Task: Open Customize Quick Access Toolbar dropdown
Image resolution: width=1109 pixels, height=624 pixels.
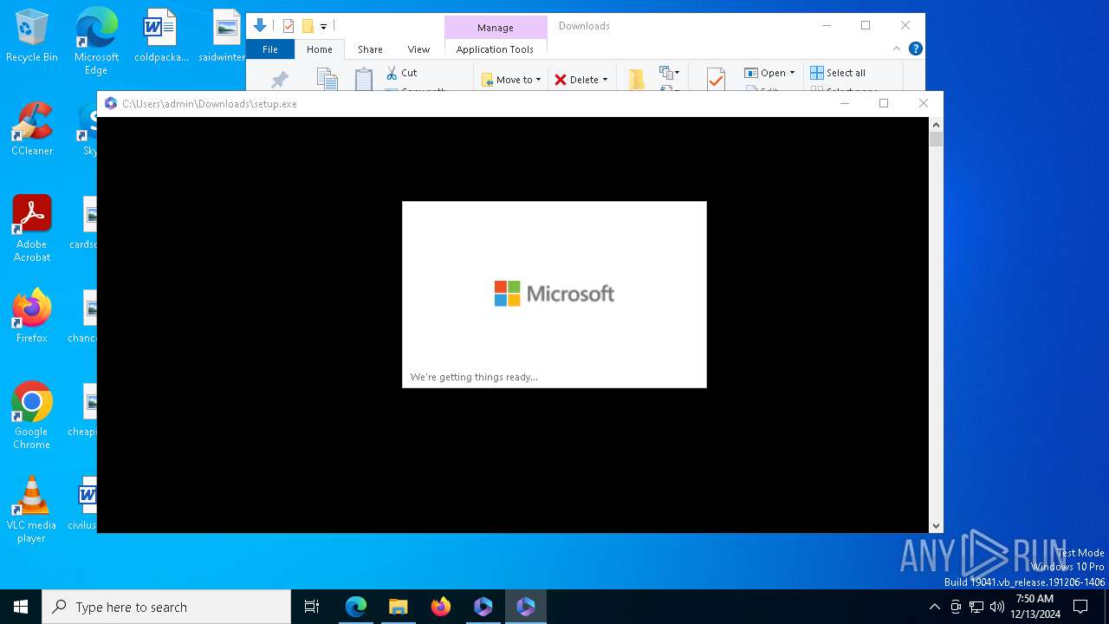Action: (324, 27)
